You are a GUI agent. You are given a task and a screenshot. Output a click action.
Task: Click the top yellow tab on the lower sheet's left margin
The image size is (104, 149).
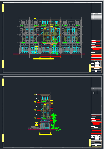[x=3, y=82]
